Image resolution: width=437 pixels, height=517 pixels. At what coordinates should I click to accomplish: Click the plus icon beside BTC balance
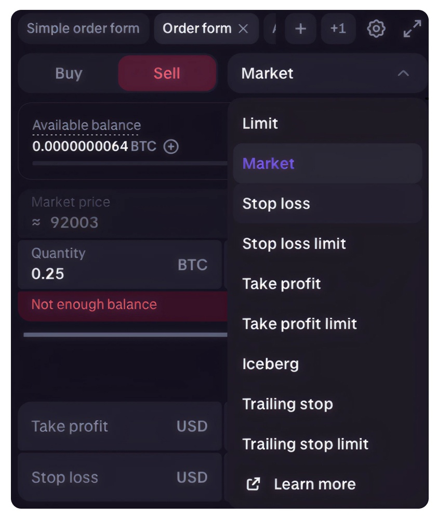click(x=171, y=147)
